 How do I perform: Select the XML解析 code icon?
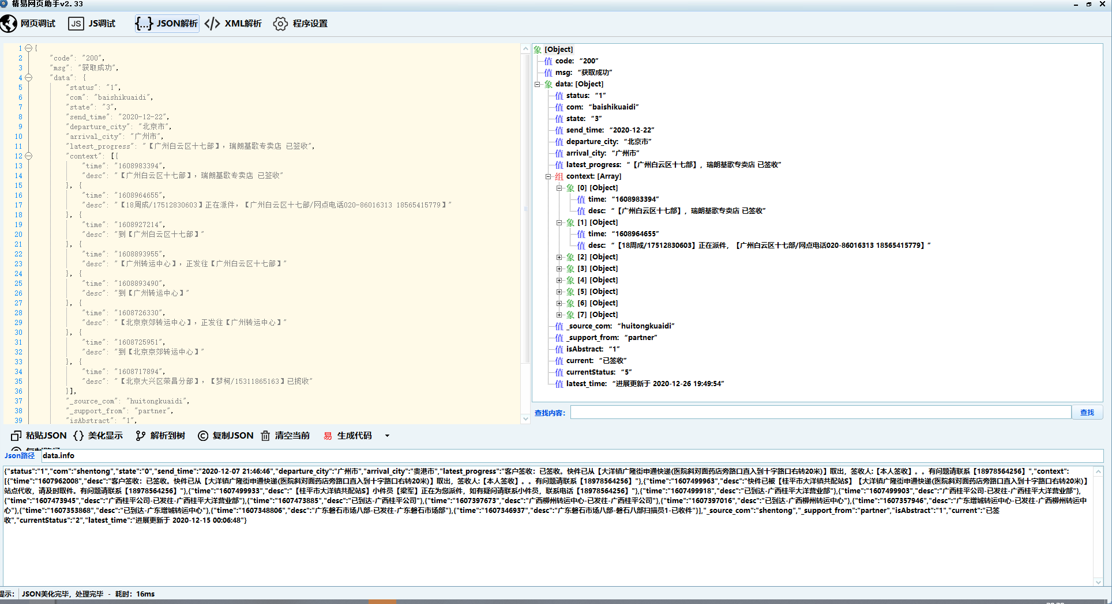click(x=212, y=24)
